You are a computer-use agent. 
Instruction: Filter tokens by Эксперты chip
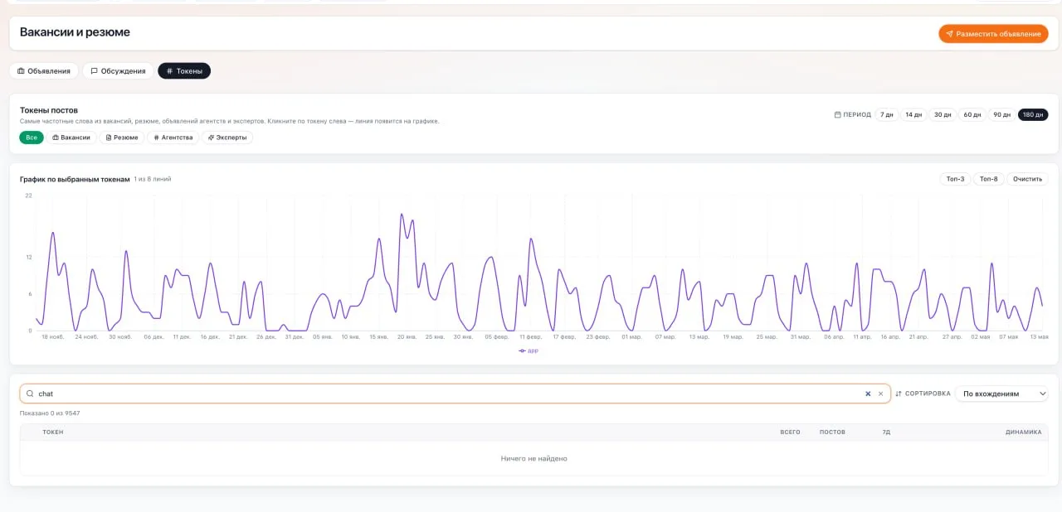click(x=227, y=138)
